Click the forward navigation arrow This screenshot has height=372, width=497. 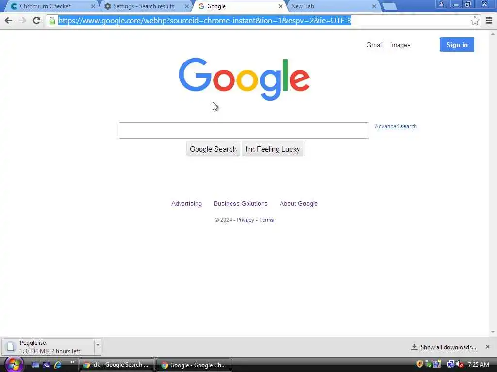click(22, 20)
